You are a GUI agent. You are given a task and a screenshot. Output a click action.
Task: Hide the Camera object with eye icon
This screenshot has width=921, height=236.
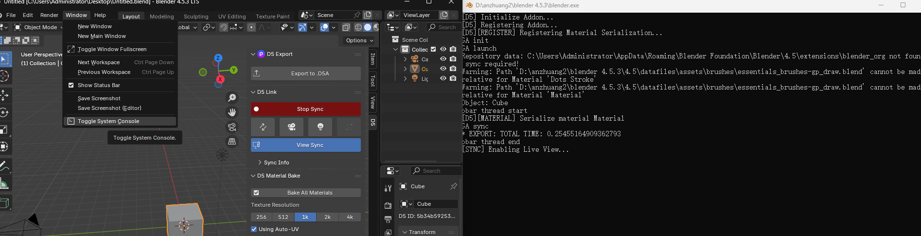coord(443,59)
